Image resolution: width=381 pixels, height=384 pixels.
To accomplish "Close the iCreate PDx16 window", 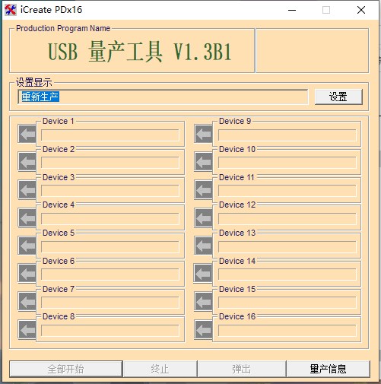I will tap(361, 10).
